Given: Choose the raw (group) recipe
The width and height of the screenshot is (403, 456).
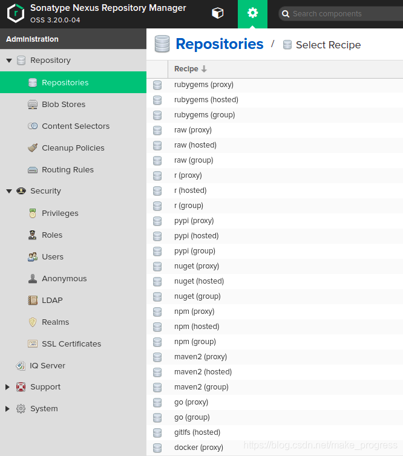Looking at the screenshot, I should pos(275,160).
